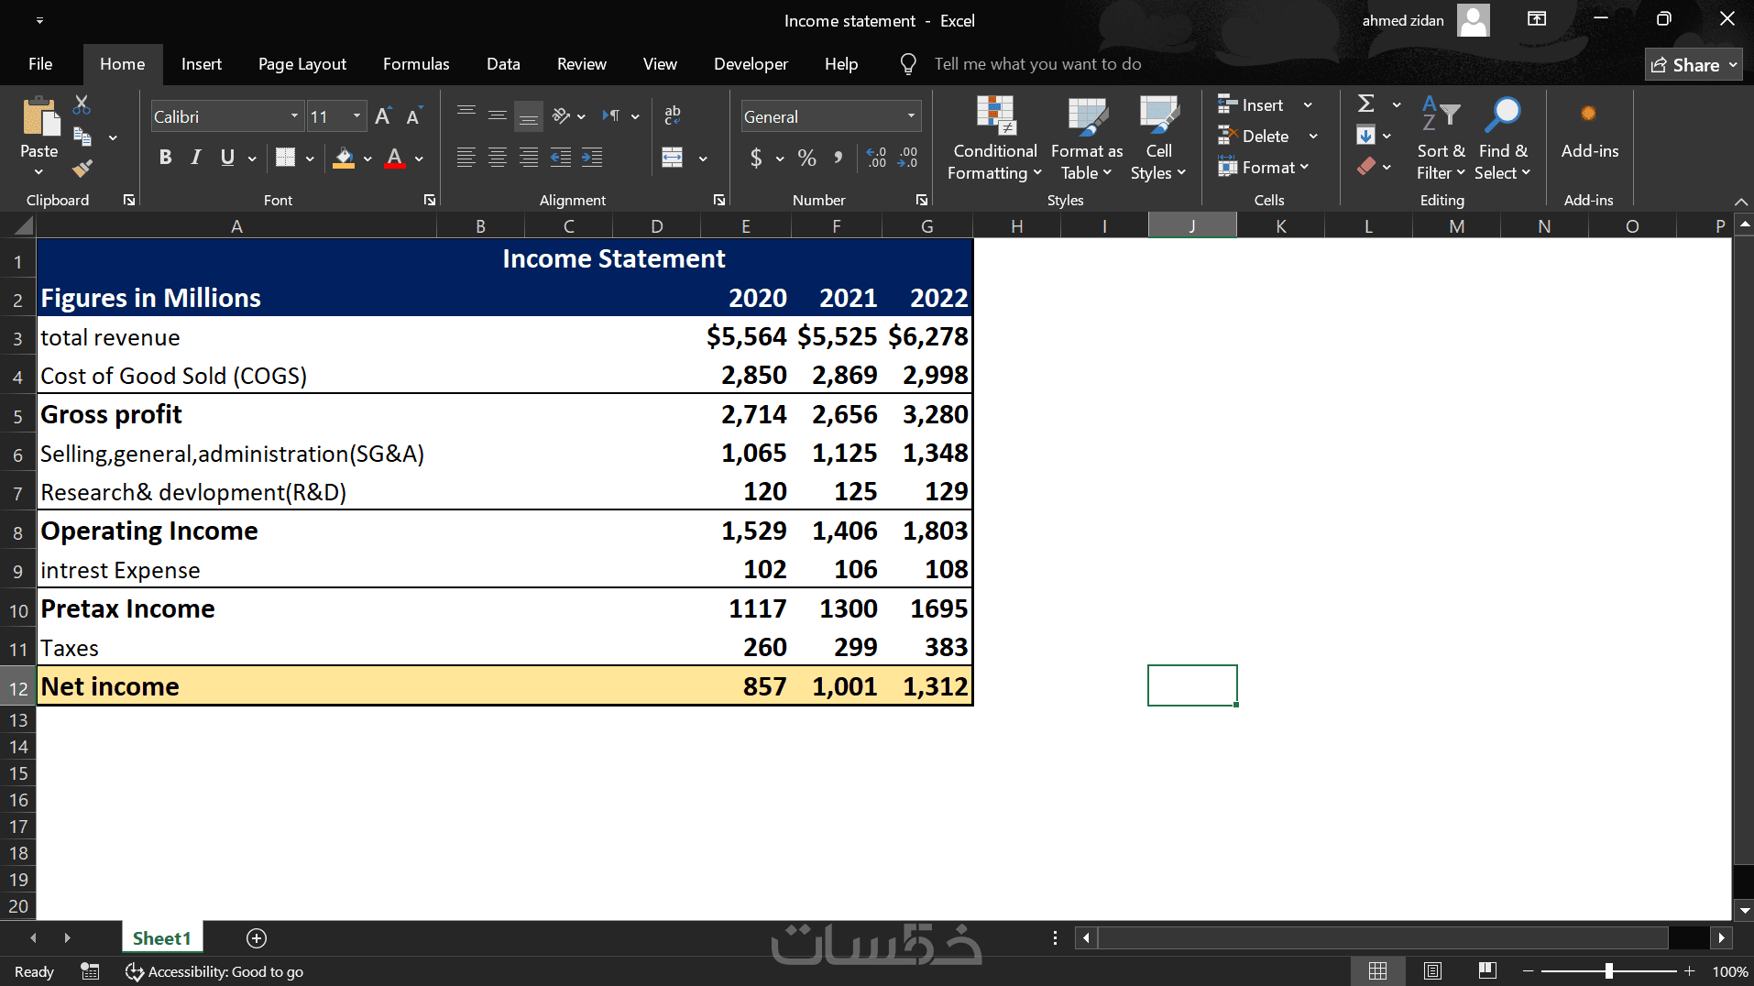
Task: Open the font size dropdown
Action: [x=356, y=116]
